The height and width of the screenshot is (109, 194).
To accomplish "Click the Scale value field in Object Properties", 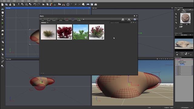I will pos(187,24).
